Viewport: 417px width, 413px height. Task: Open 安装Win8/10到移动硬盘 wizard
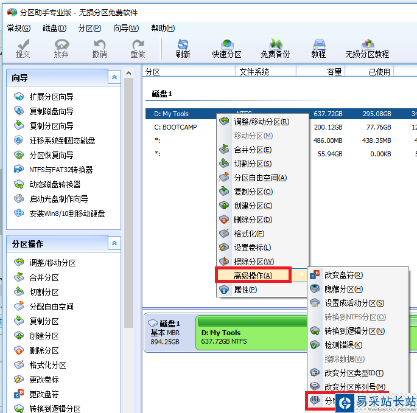(x=60, y=213)
